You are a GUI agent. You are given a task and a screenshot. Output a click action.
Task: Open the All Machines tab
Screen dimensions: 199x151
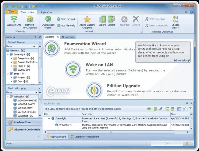click(68, 37)
